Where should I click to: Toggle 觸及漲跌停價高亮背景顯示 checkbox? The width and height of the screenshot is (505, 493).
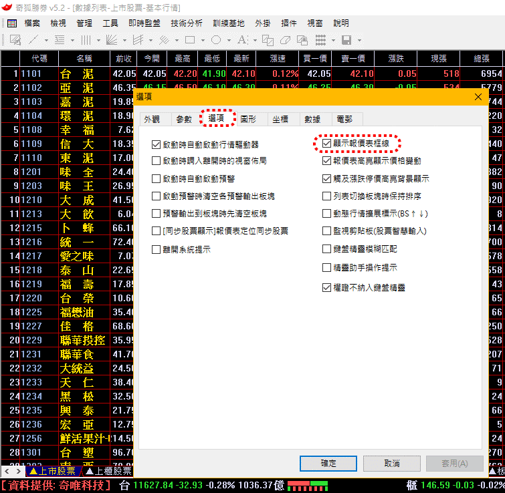(326, 179)
